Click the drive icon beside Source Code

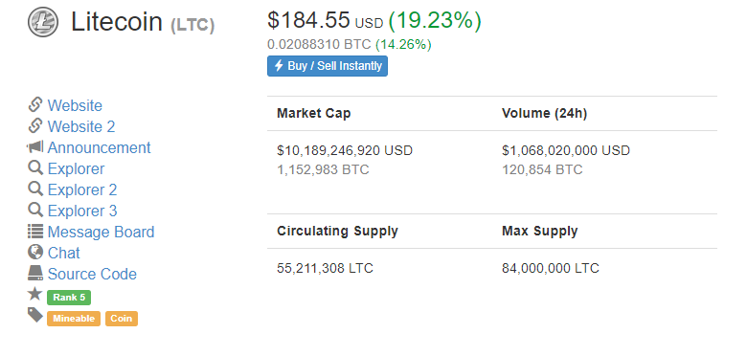pos(35,273)
